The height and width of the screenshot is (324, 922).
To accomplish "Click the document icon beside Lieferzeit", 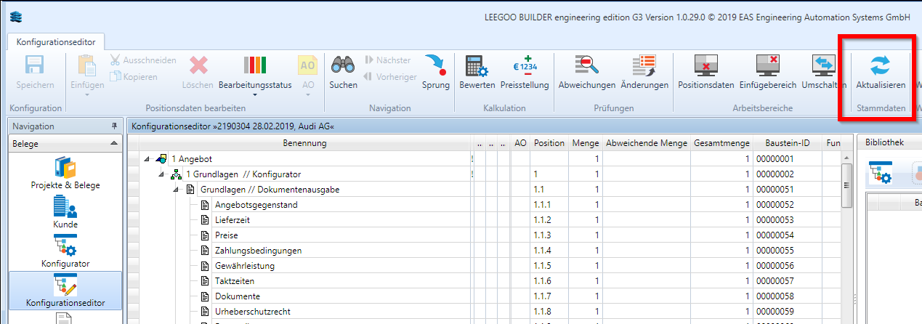I will (205, 220).
